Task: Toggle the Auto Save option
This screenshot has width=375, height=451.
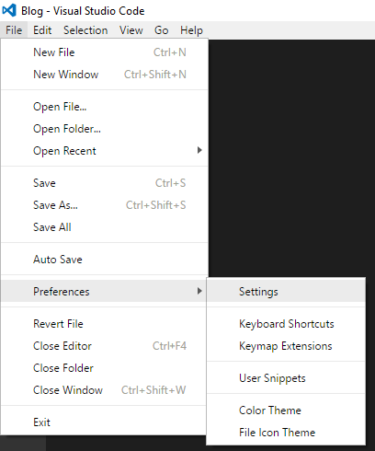Action: pyautogui.click(x=105, y=260)
